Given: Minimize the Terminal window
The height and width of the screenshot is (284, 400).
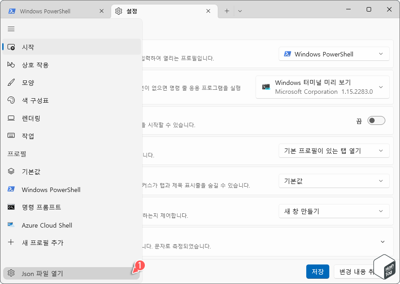Looking at the screenshot, I should pyautogui.click(x=348, y=9).
